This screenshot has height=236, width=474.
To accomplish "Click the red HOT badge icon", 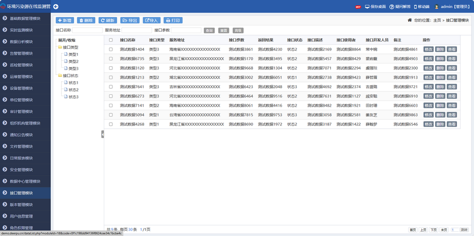I will coord(358,7).
